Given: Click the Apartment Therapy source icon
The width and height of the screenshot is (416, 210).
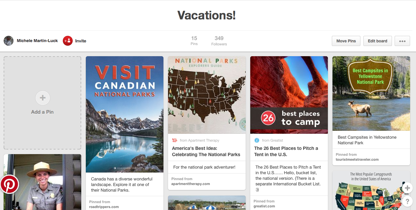Looking at the screenshot, I should 175,140.
